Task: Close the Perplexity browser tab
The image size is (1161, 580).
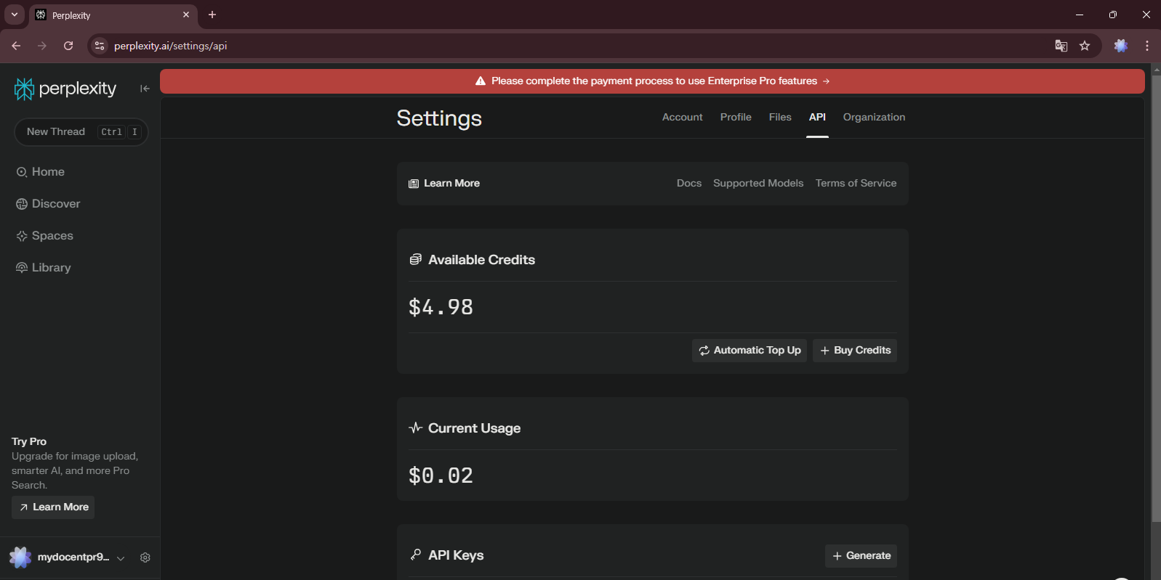Action: (x=186, y=15)
